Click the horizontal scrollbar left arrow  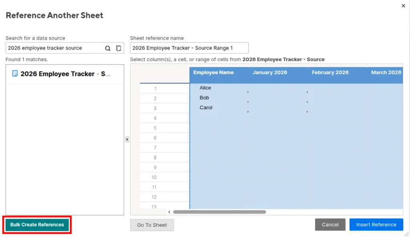pos(169,212)
